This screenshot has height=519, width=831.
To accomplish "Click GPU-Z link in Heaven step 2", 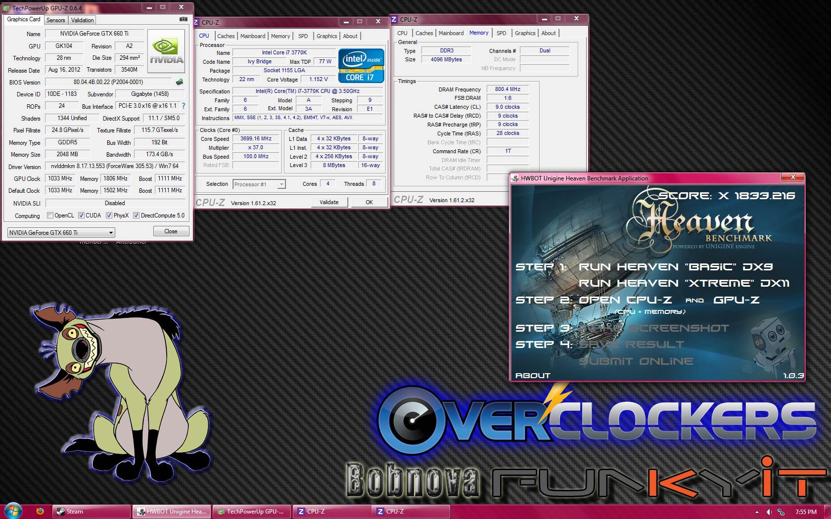I will pyautogui.click(x=736, y=300).
